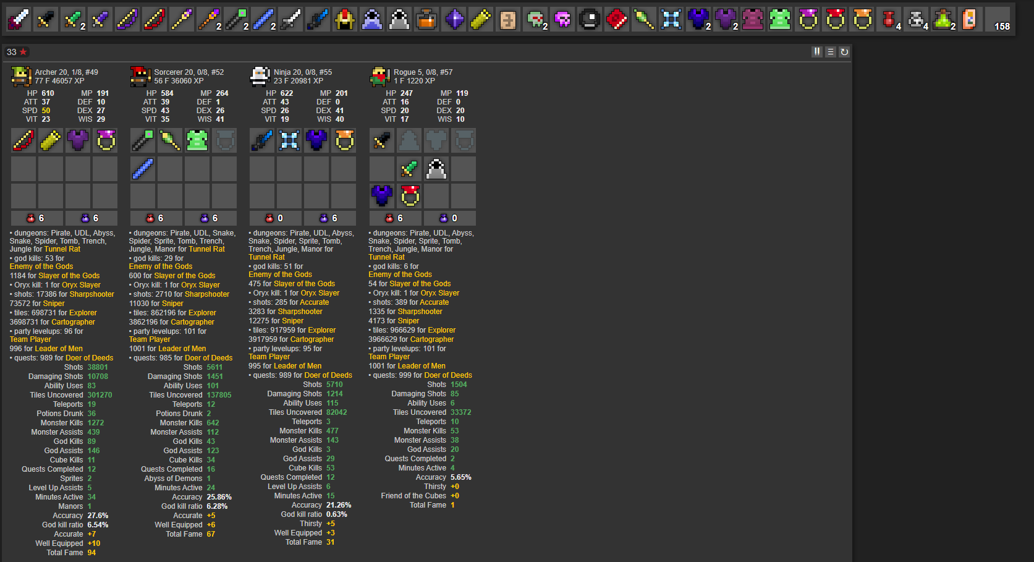The height and width of the screenshot is (562, 1034).
Task: Click the Archer's equipped purple armor
Action: pos(78,140)
